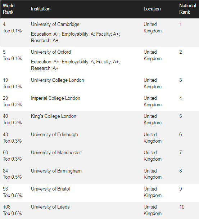Click the Location column header
Image resolution: width=199 pixels, height=219 pixels.
[x=152, y=9]
